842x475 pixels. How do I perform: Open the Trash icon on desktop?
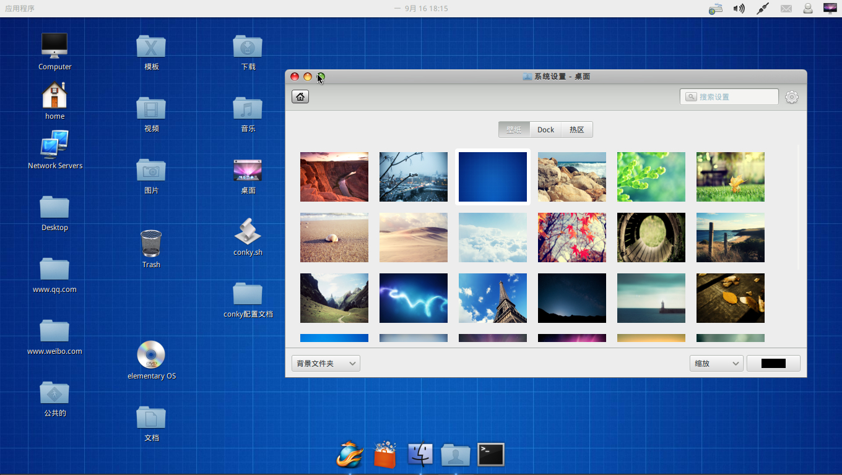(151, 244)
